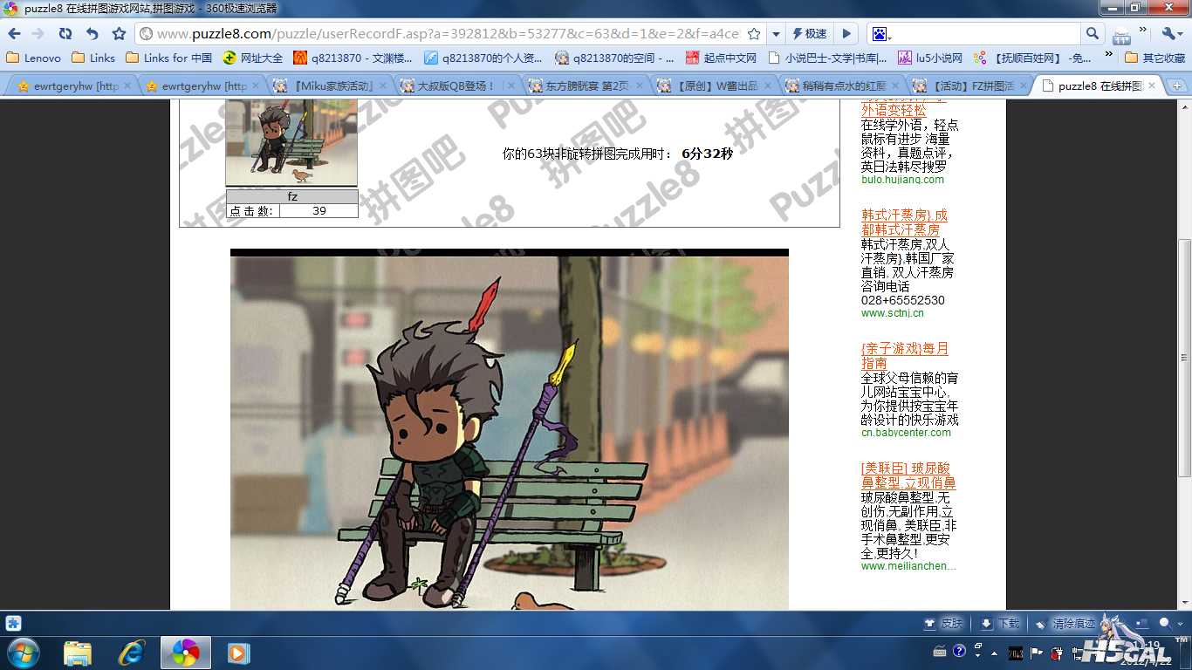Image resolution: width=1192 pixels, height=670 pixels.
Task: Click the search magnifier icon in the search box
Action: [1092, 34]
